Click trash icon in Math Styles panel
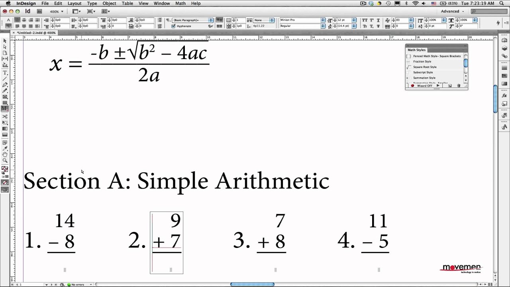This screenshot has height=287, width=510. [459, 86]
